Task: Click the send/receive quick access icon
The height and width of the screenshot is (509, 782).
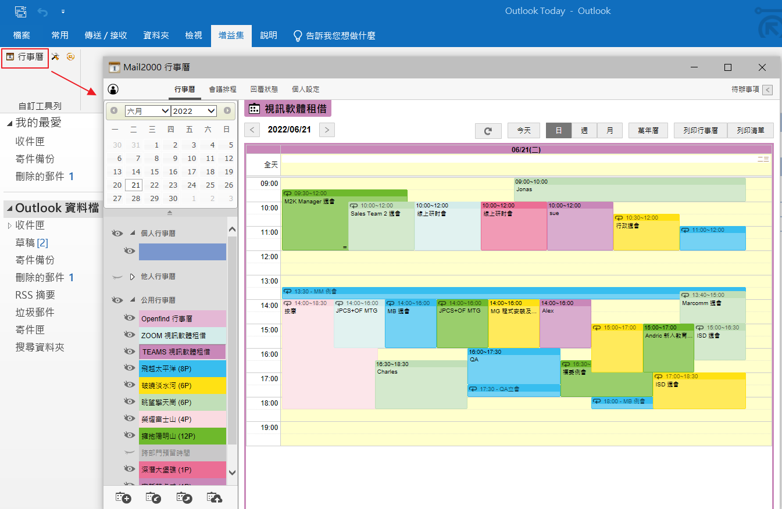Action: tap(20, 11)
